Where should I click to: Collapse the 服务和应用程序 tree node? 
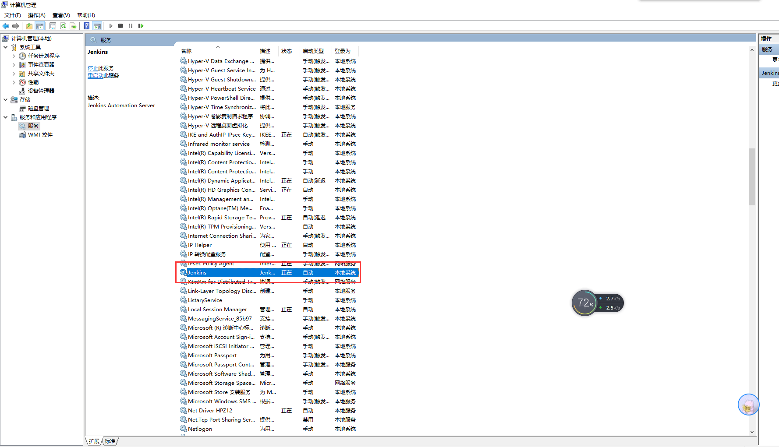[x=6, y=117]
